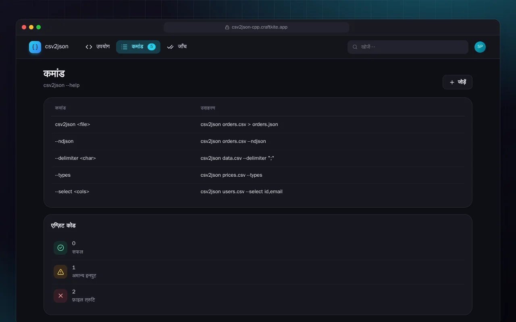Click the csv2json-cpp.craftkite.app address bar
Screen dimensions: 516x322
(x=256, y=27)
